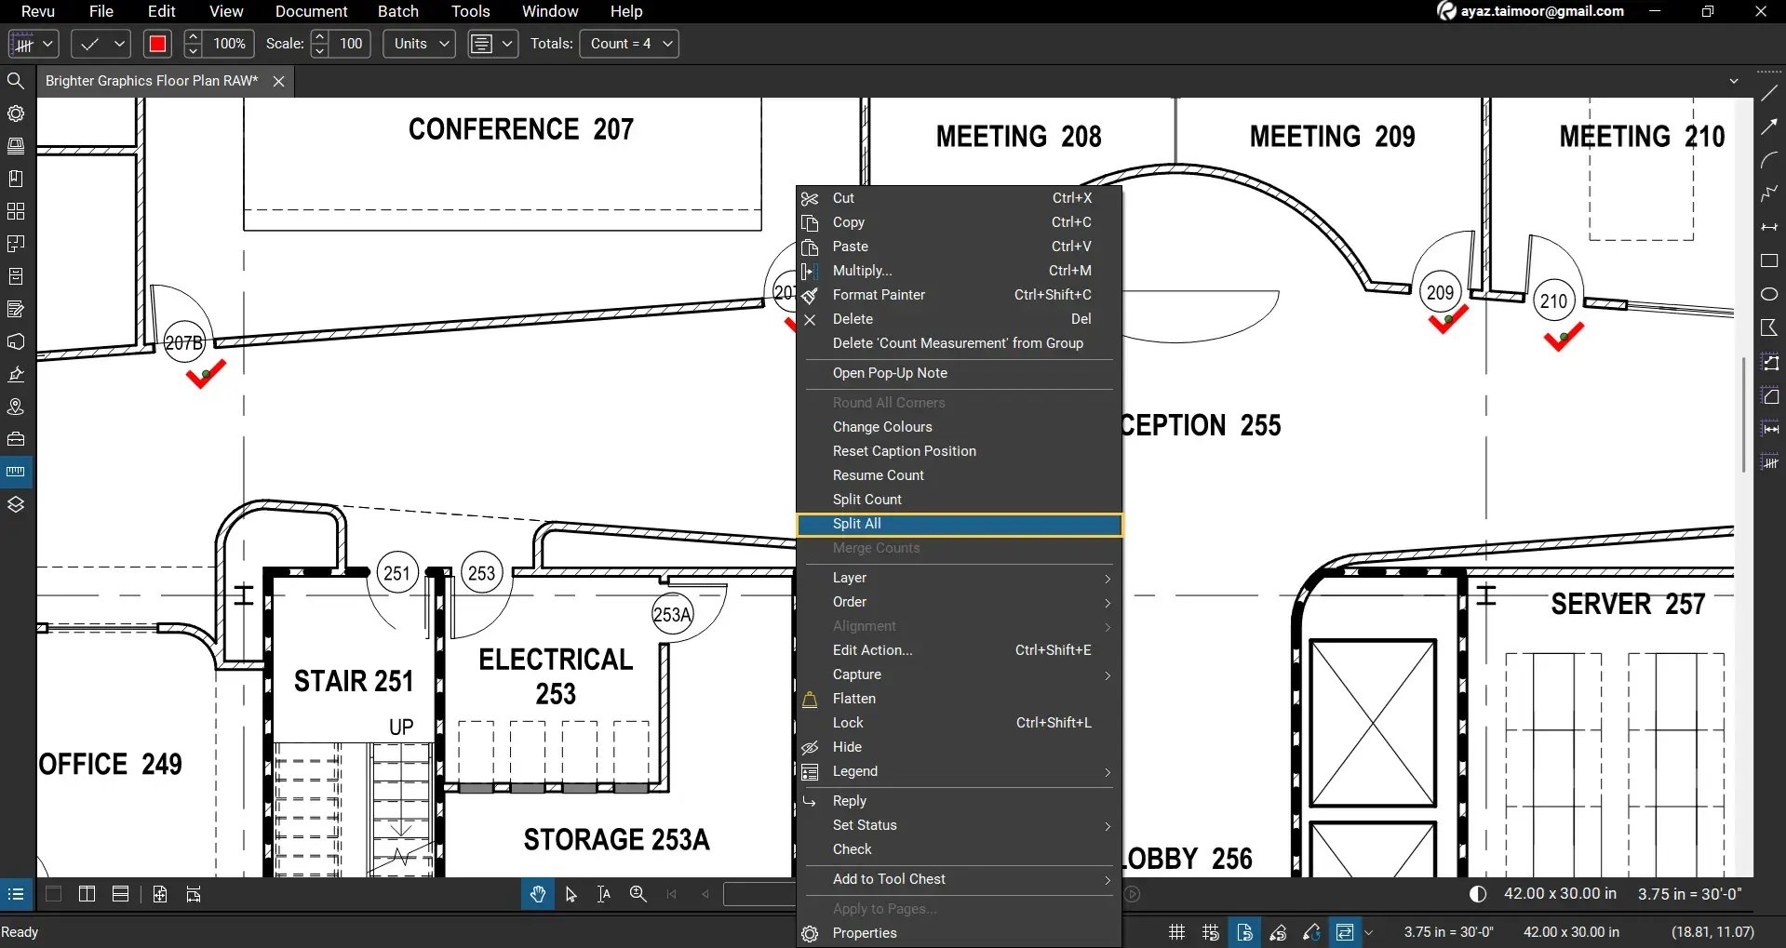Image resolution: width=1786 pixels, height=948 pixels.
Task: Enable the Pan hand tool
Action: (x=537, y=894)
